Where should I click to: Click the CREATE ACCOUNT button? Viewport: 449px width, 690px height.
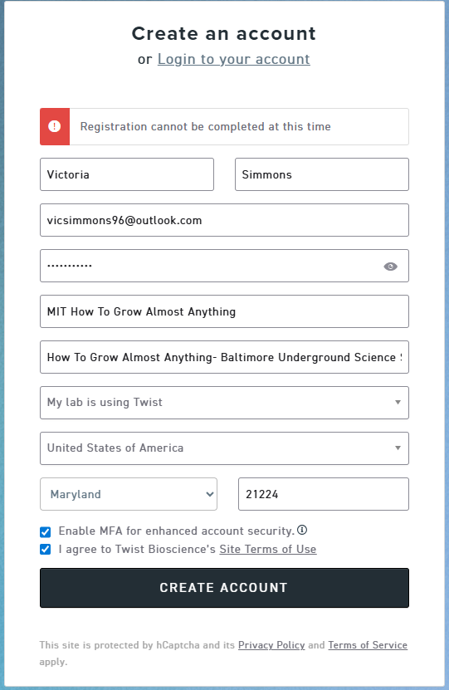coord(224,588)
